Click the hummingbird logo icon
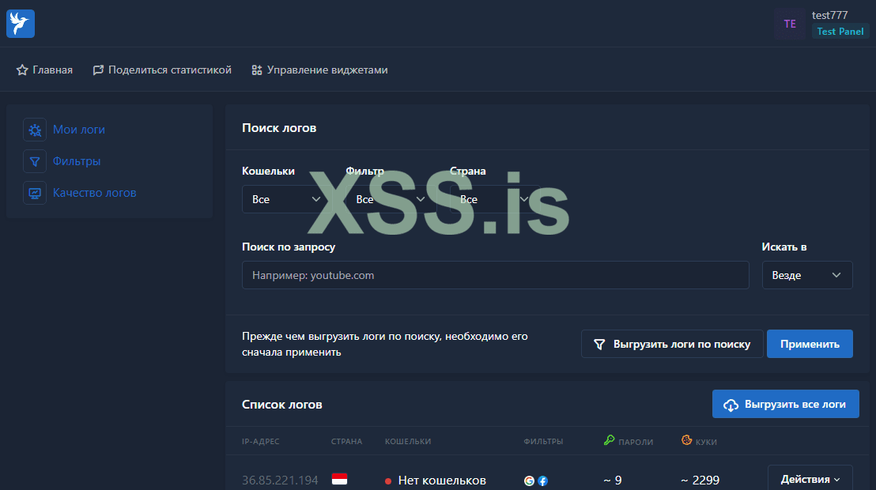 click(x=21, y=24)
